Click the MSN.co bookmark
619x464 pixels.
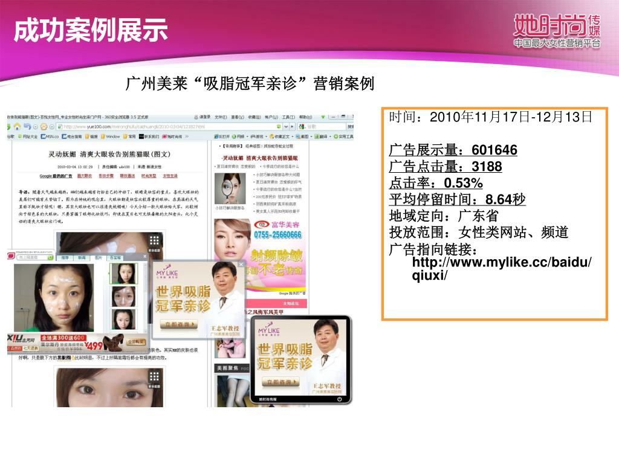(50, 137)
